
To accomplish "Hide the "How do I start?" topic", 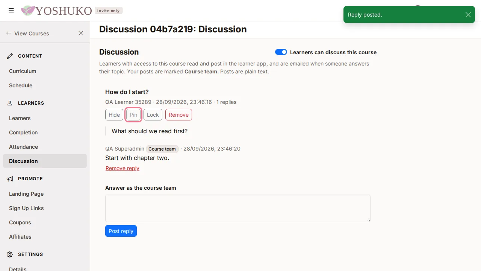I will tap(114, 115).
